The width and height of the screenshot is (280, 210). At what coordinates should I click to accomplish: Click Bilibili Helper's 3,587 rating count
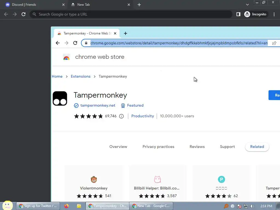point(172,196)
